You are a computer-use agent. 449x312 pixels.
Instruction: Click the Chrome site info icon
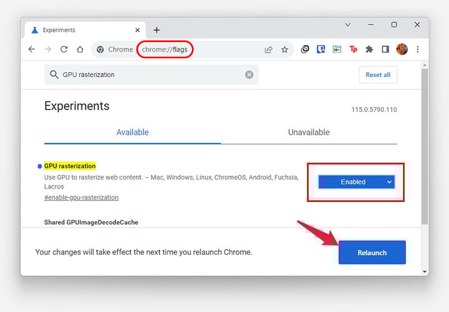click(100, 49)
